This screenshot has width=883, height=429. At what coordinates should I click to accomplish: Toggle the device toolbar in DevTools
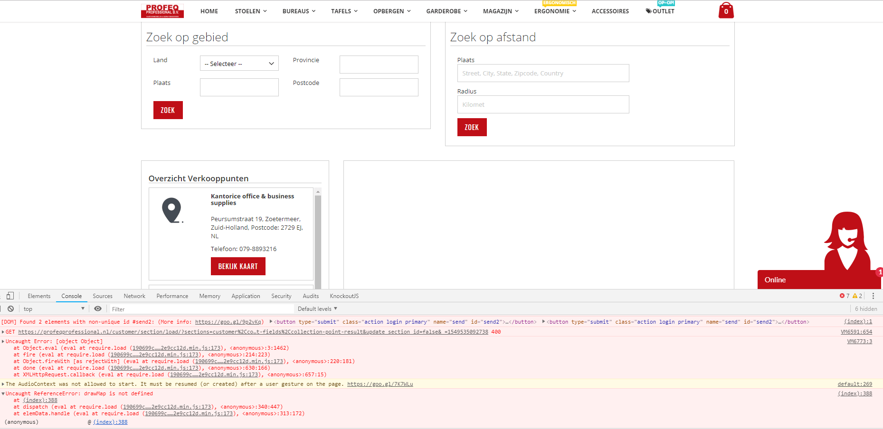pos(10,295)
